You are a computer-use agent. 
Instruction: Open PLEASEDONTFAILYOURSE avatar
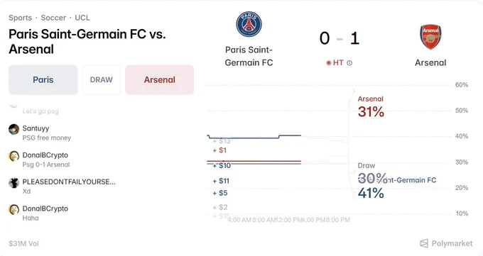[x=14, y=183]
